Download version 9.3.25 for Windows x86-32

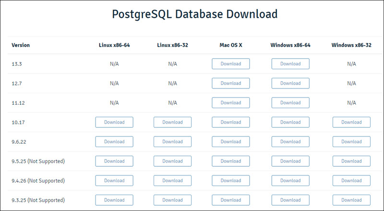351,200
